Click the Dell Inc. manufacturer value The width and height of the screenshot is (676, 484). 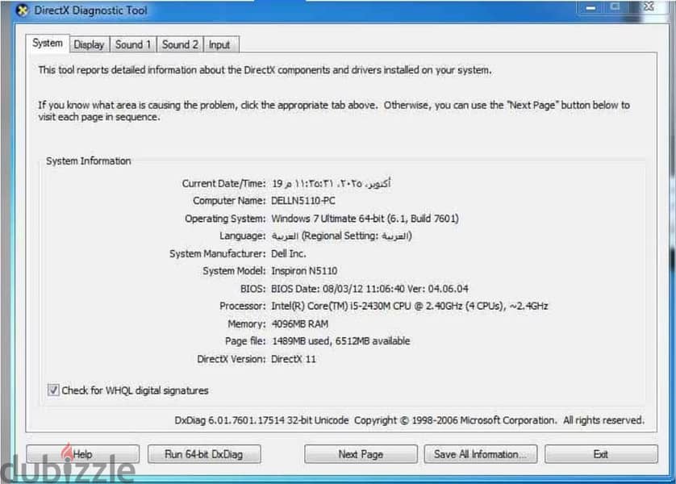pyautogui.click(x=289, y=253)
